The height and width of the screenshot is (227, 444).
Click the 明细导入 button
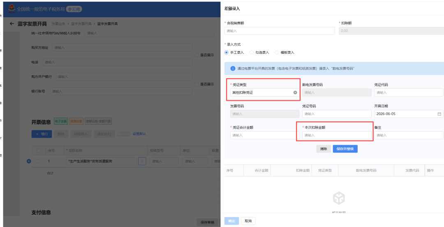point(81,134)
